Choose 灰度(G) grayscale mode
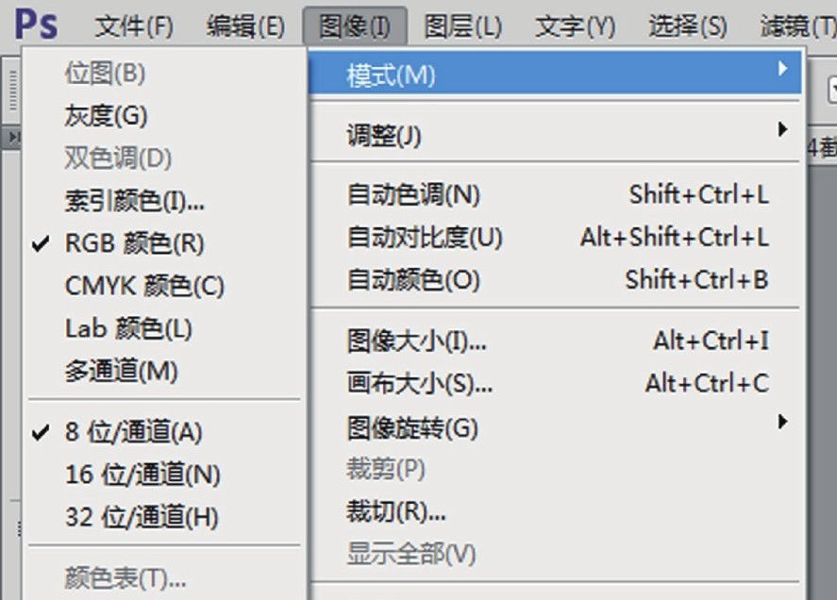Viewport: 837px width, 600px height. [106, 116]
